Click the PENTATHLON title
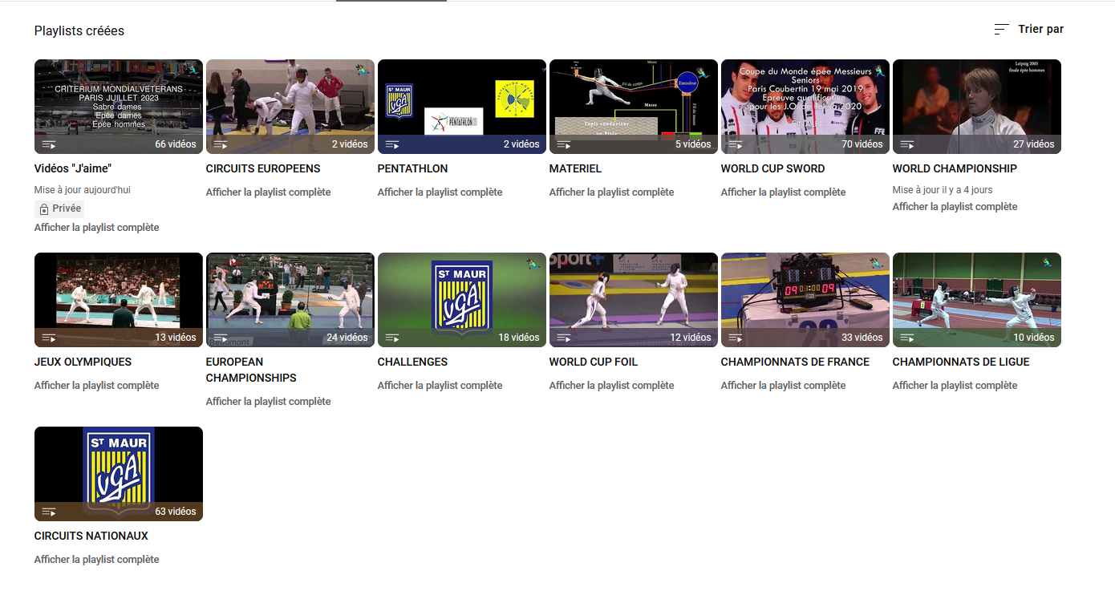 (413, 168)
